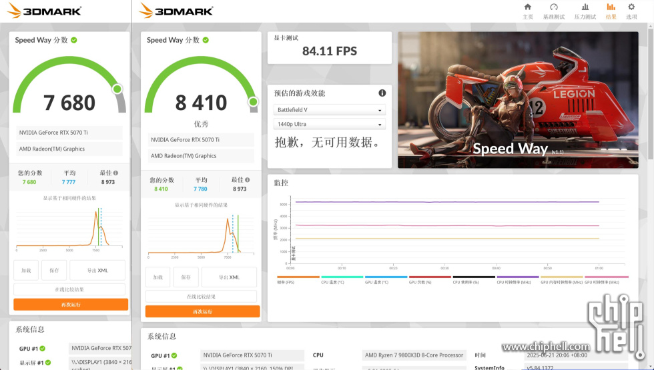Click your score value 7 680 in green

tap(29, 182)
